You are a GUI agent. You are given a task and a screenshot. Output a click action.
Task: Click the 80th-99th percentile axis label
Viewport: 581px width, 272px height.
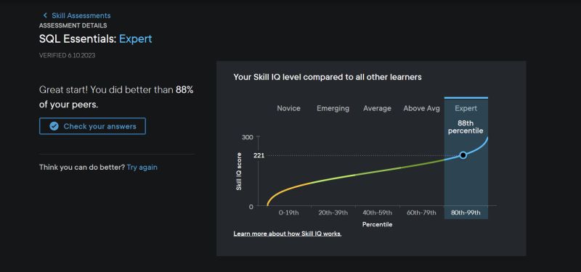[466, 213]
